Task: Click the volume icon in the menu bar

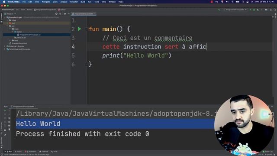Action: [x=227, y=2]
